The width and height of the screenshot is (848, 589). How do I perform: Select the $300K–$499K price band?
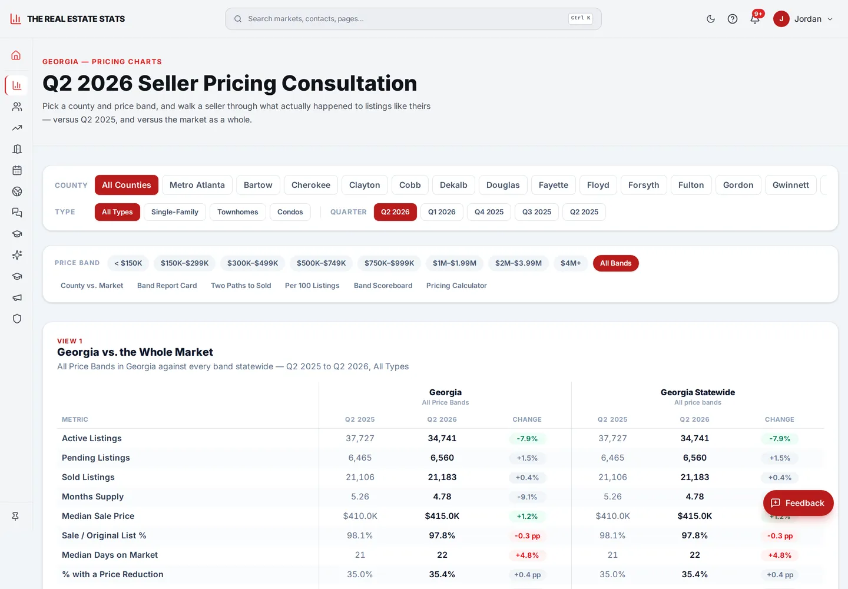coord(253,263)
